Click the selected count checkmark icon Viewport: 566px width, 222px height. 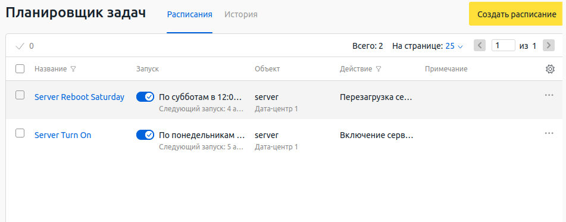(x=20, y=46)
